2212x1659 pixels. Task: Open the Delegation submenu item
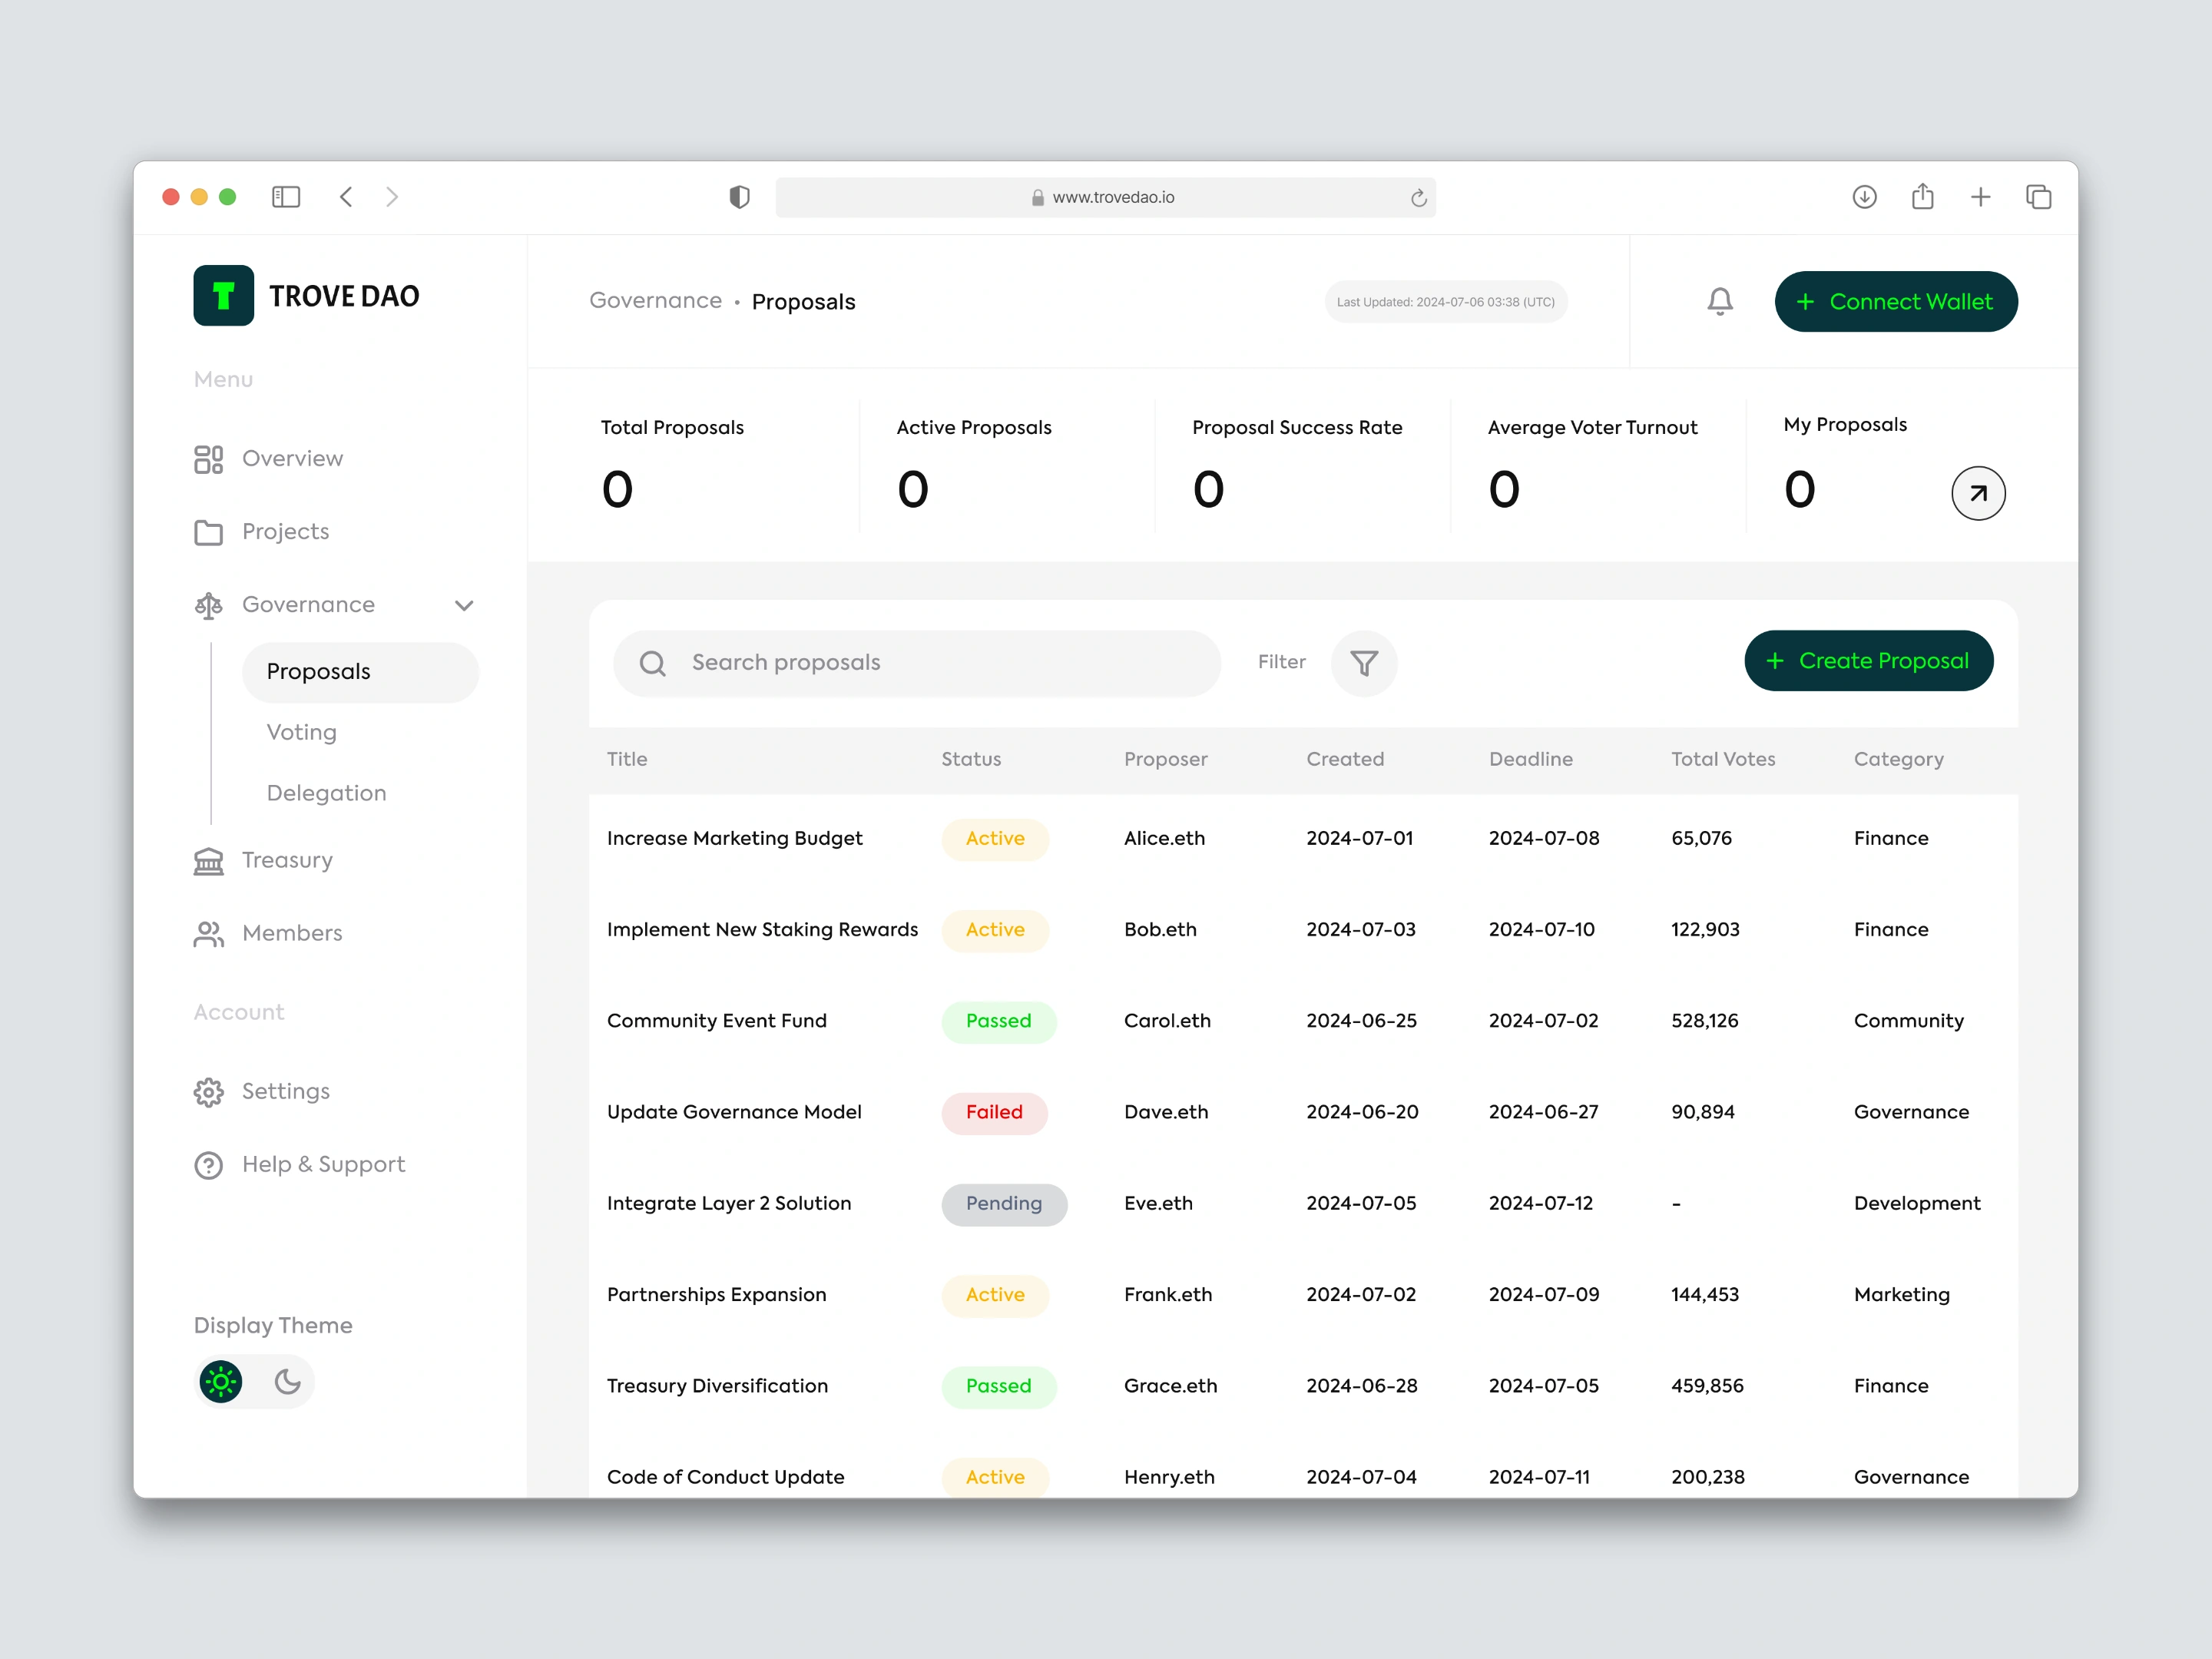tap(326, 793)
